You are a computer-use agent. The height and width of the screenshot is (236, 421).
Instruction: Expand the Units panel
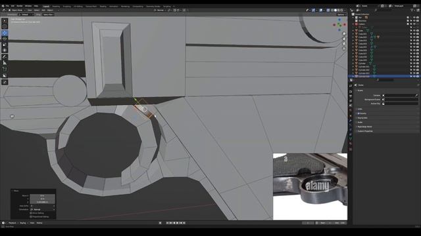tap(360, 109)
